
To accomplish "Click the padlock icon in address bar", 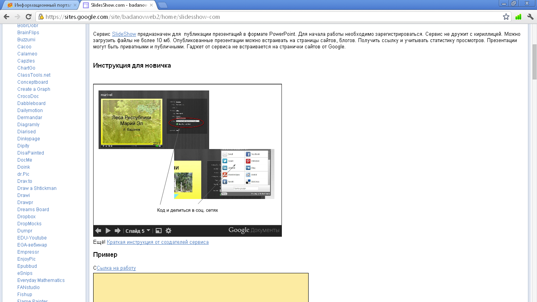I will (x=41, y=17).
